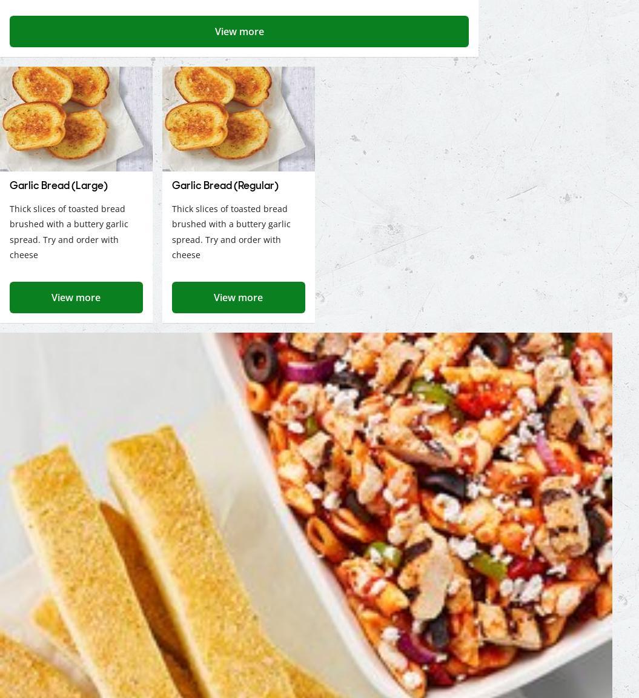Select the Garlic Bread (Large) title

[x=59, y=185]
